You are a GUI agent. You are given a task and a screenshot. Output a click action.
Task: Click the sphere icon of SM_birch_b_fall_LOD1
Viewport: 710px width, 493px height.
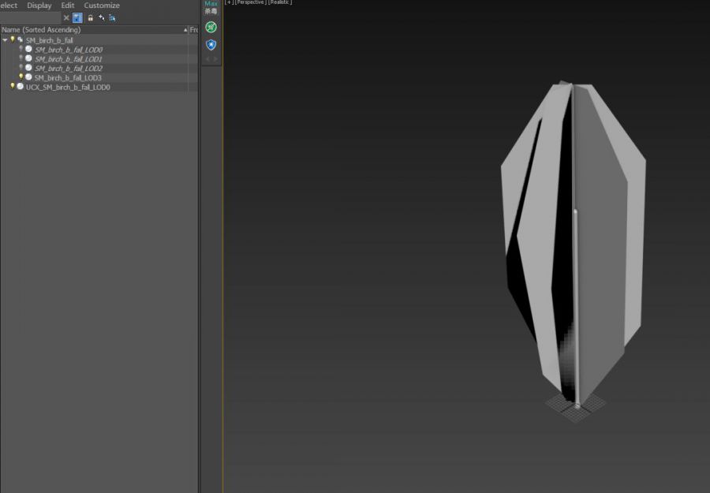click(28, 58)
